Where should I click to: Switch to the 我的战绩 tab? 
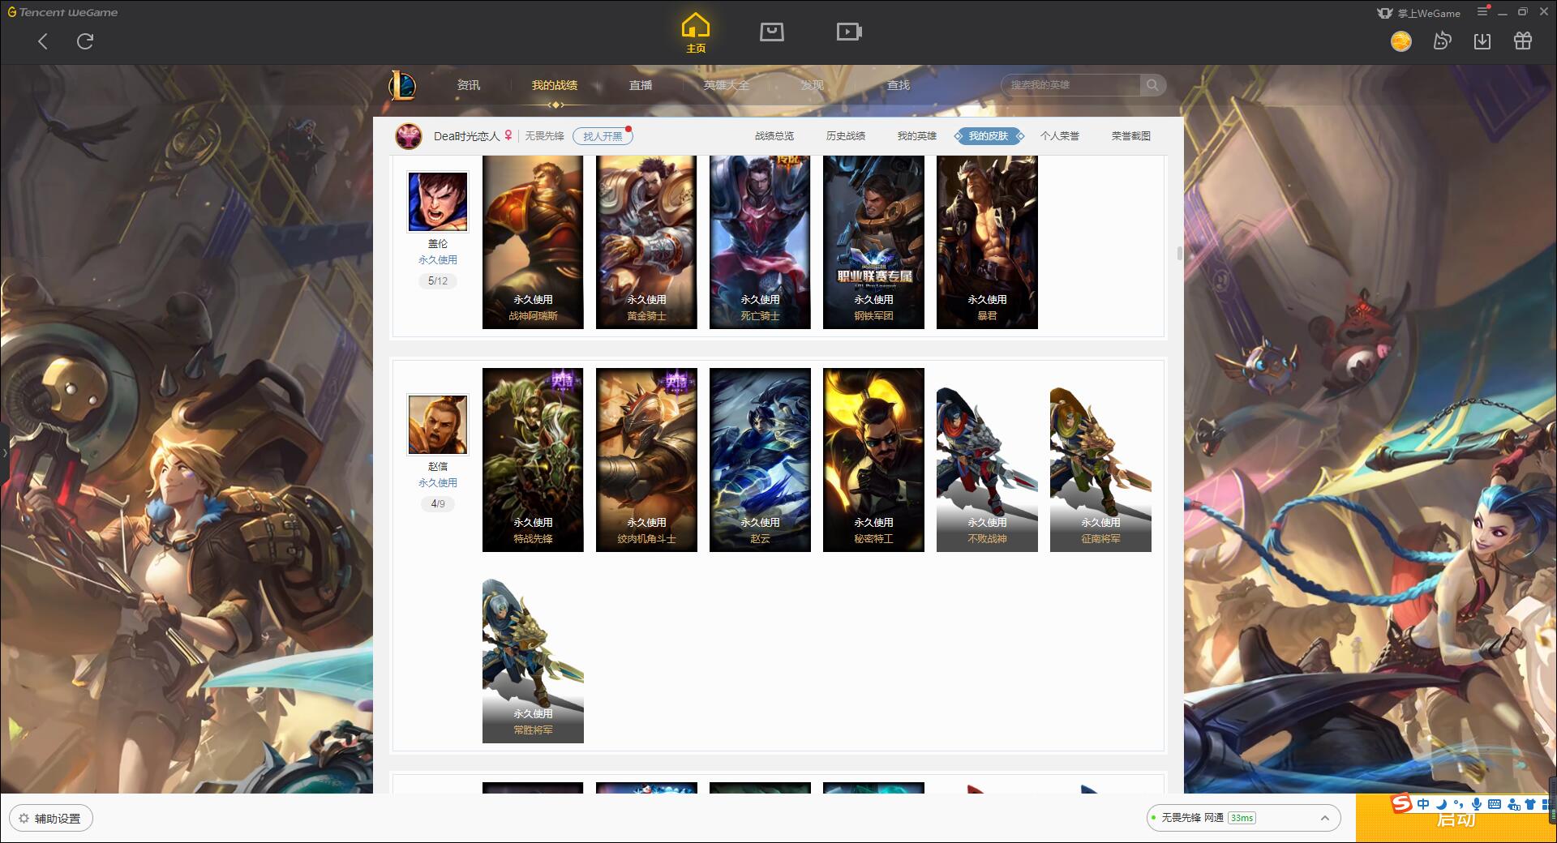555,85
